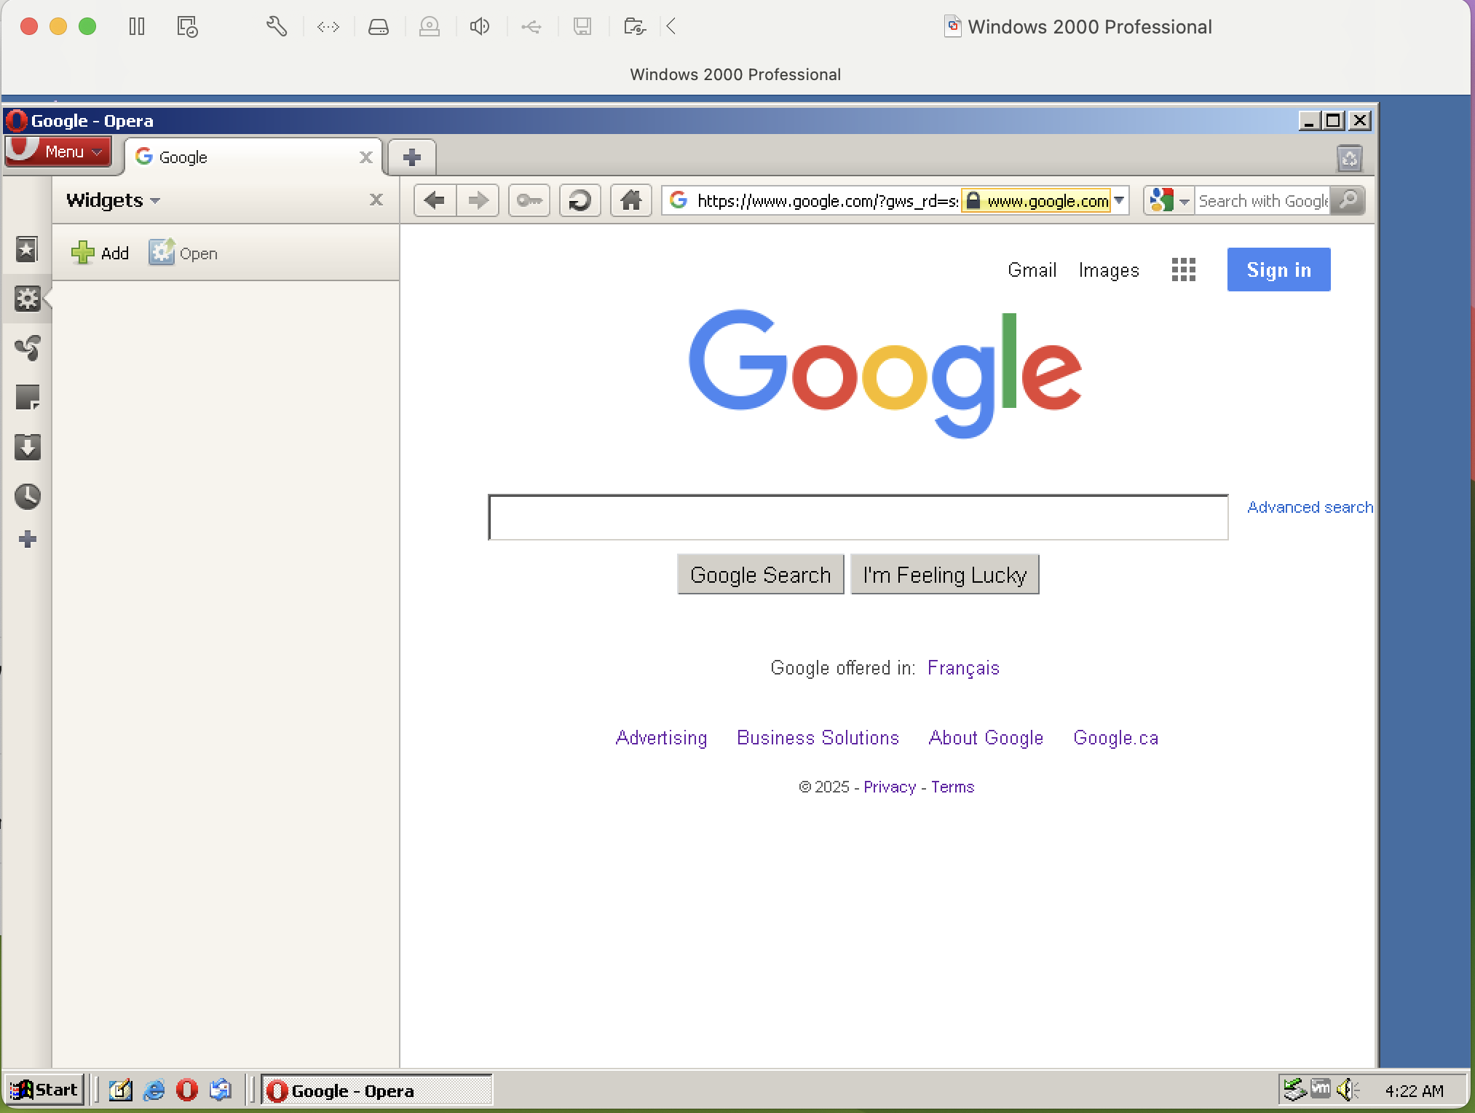Open the Unite panel icon in sidebar
This screenshot has width=1475, height=1113.
(27, 348)
